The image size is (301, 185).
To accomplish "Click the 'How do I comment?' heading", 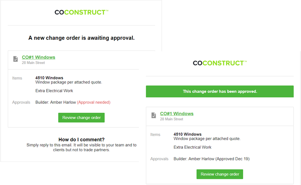I will pos(81,139).
